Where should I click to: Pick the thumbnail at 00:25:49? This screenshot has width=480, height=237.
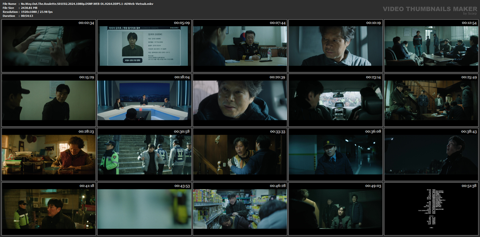431,100
